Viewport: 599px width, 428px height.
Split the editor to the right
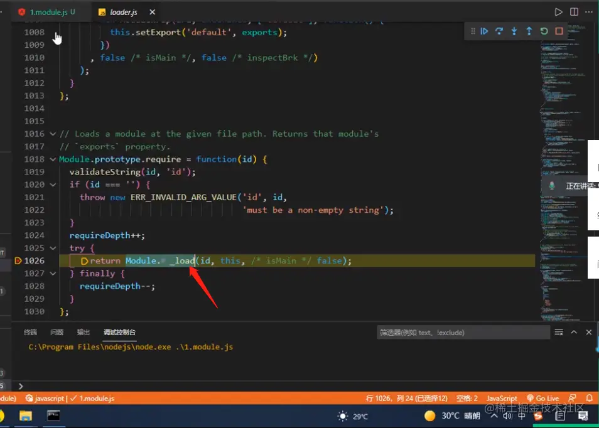point(574,12)
